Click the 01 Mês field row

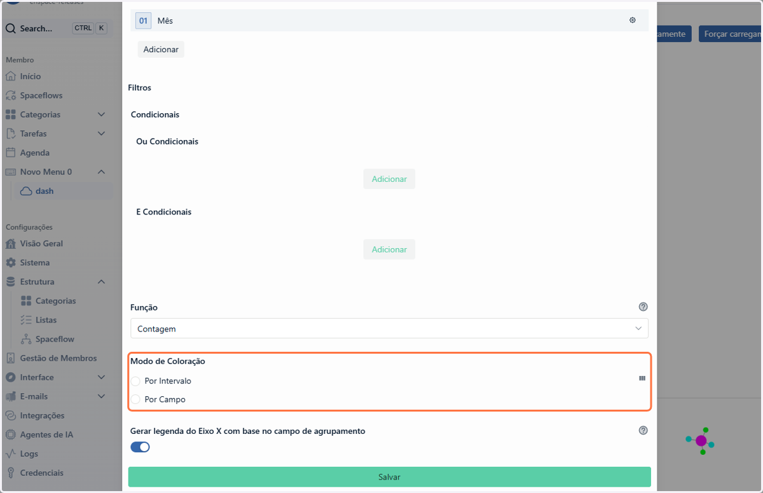[x=389, y=20]
